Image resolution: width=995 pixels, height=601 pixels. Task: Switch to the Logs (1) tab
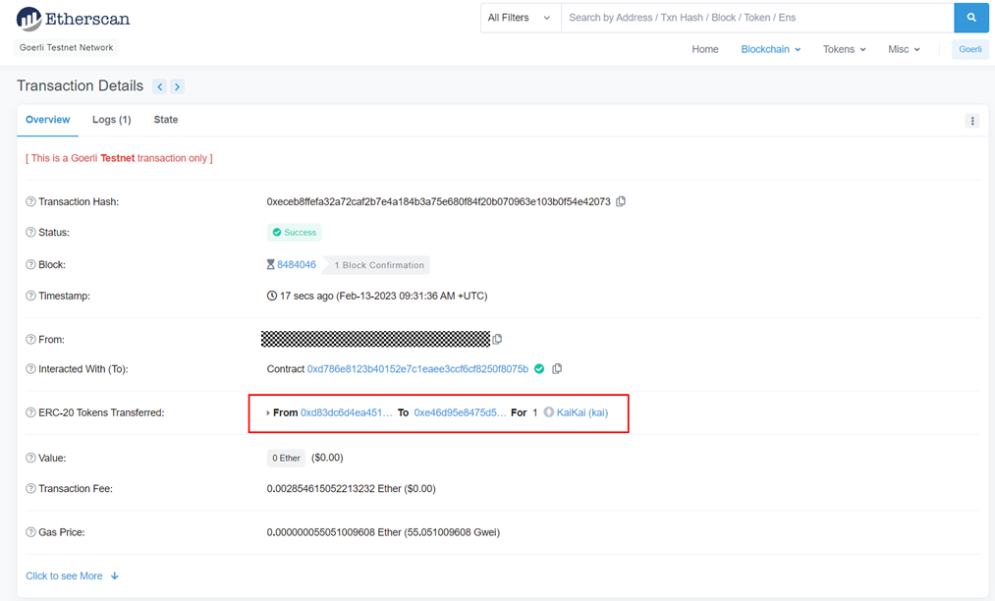coord(112,119)
